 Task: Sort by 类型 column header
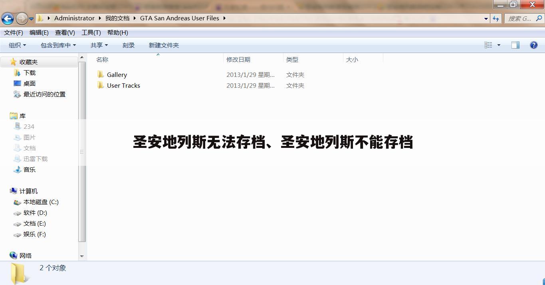[292, 59]
